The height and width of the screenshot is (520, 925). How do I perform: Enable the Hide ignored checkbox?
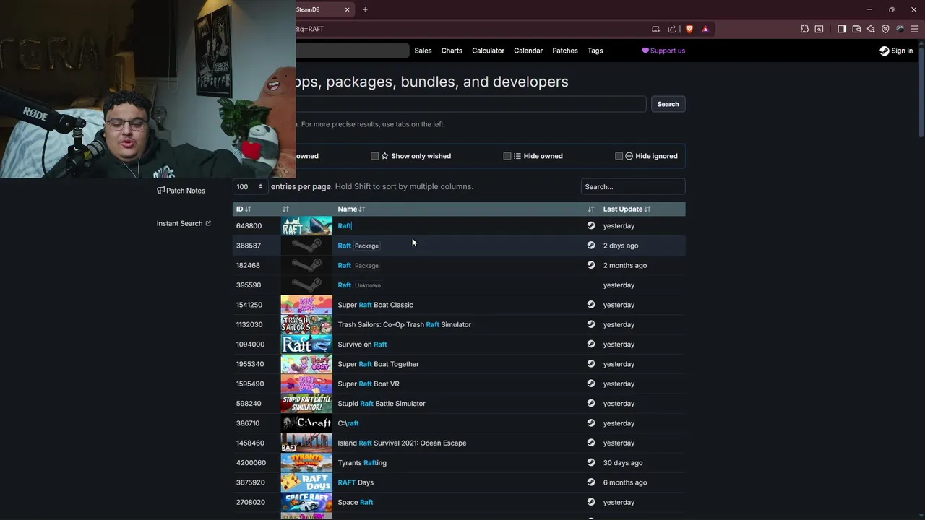[x=619, y=156]
